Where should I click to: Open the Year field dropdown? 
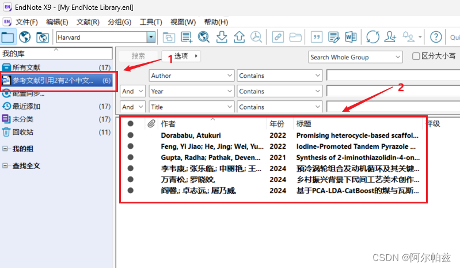point(192,91)
